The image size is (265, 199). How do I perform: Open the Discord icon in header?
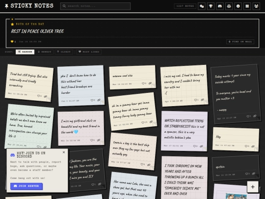tap(220, 6)
